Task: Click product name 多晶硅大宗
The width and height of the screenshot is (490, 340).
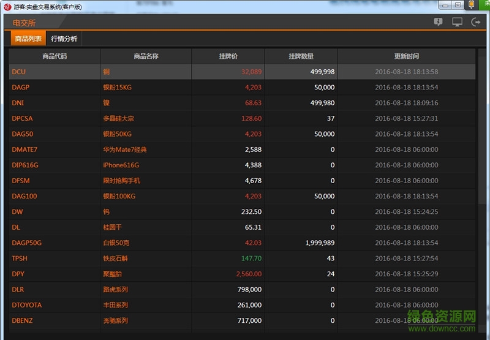Action: 119,118
